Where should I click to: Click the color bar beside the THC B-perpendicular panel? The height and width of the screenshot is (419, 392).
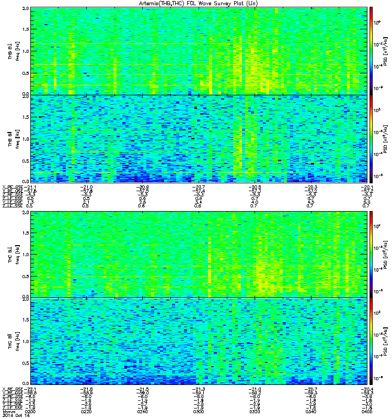[371, 255]
